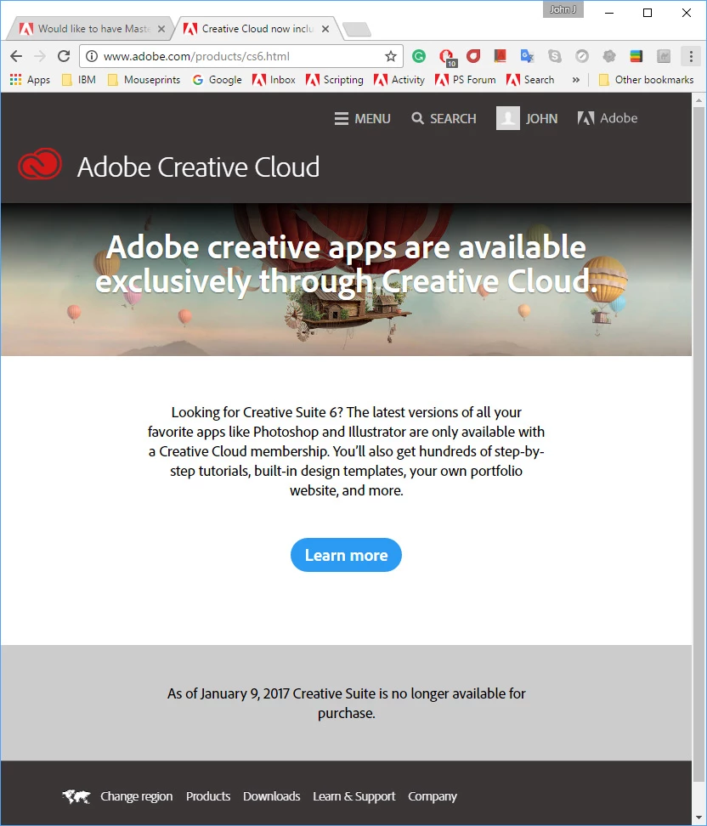This screenshot has height=826, width=707.
Task: Open the PS Forum bookmark
Action: coord(466,80)
